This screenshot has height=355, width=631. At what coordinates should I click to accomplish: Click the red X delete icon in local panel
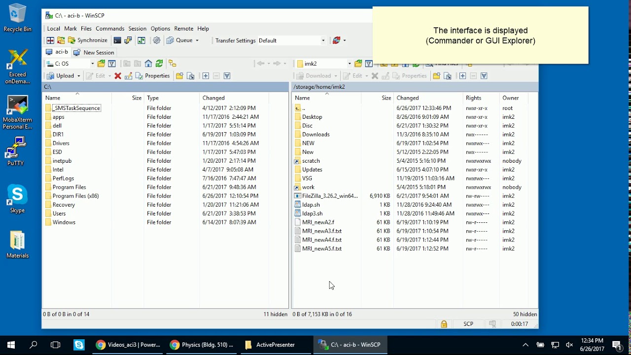tap(118, 76)
